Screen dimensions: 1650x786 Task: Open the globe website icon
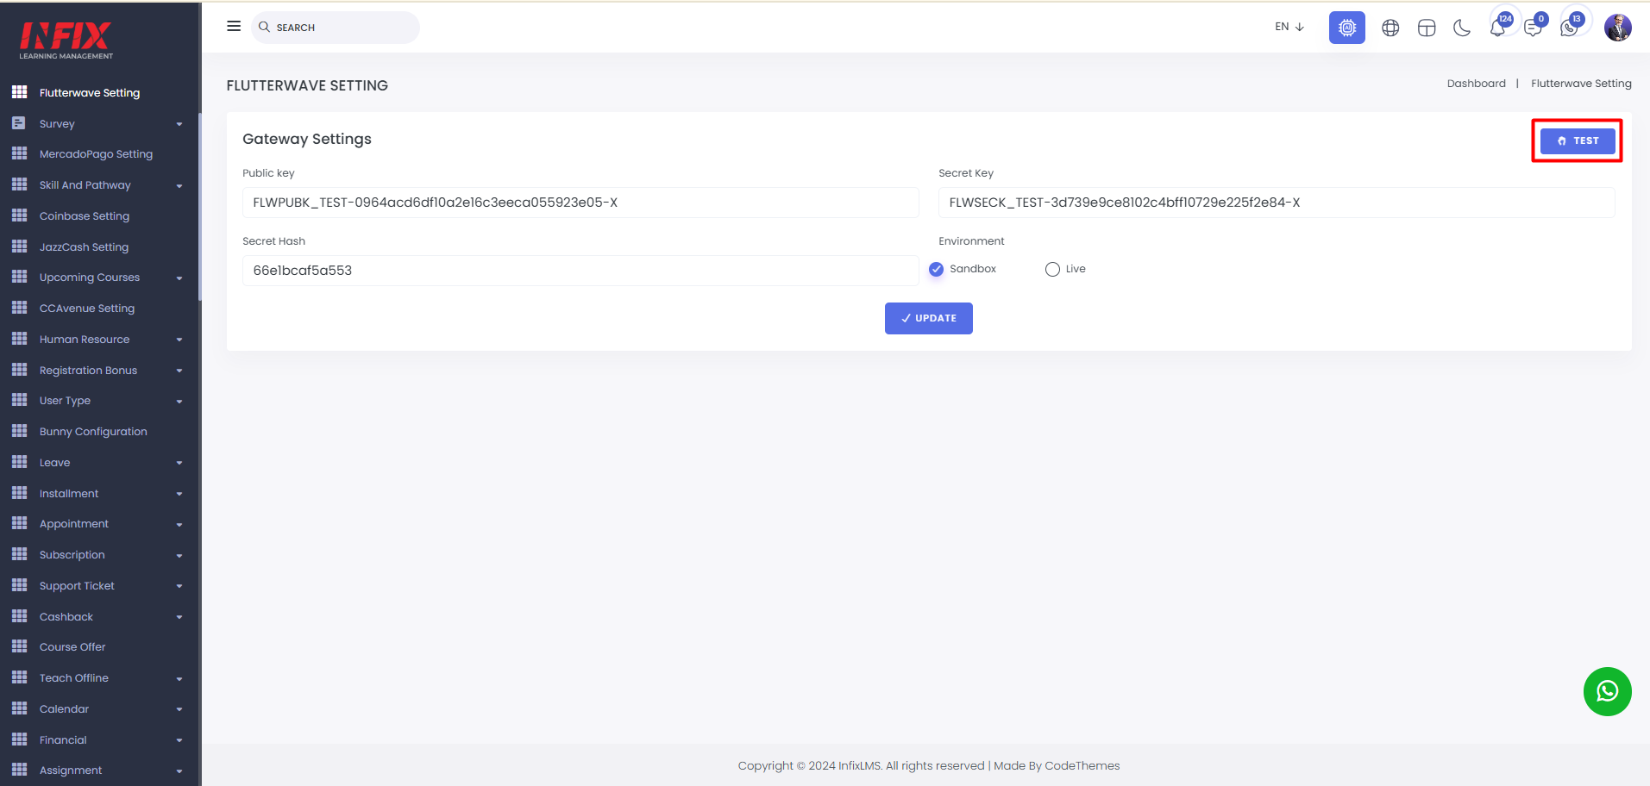[1390, 28]
